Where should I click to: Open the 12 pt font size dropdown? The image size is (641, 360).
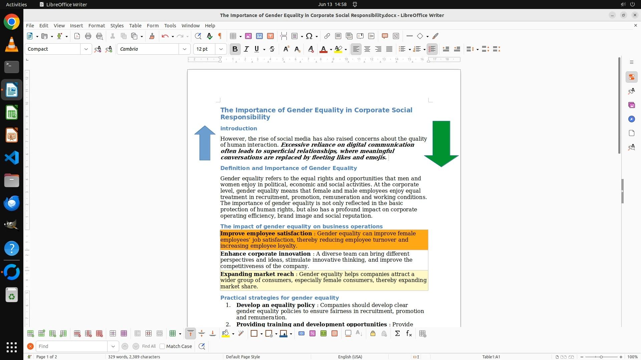(221, 49)
